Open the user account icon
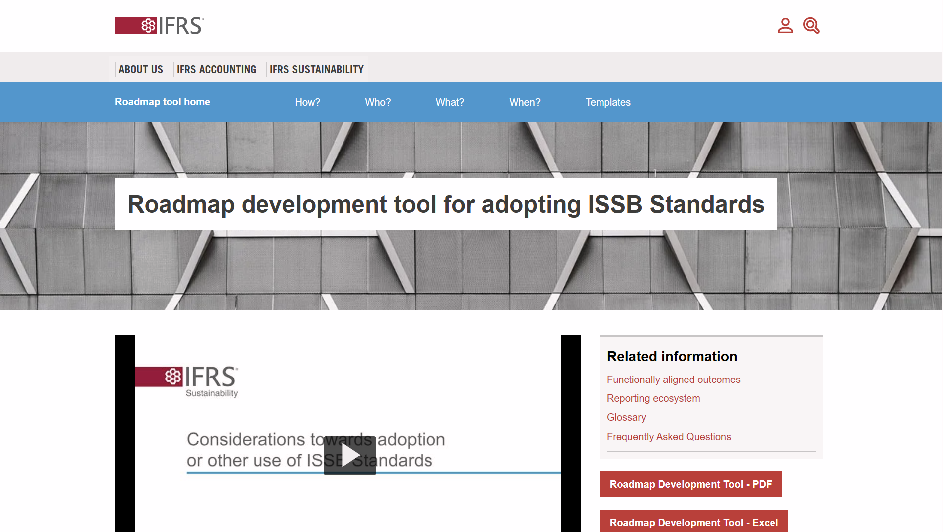943x532 pixels. (785, 25)
